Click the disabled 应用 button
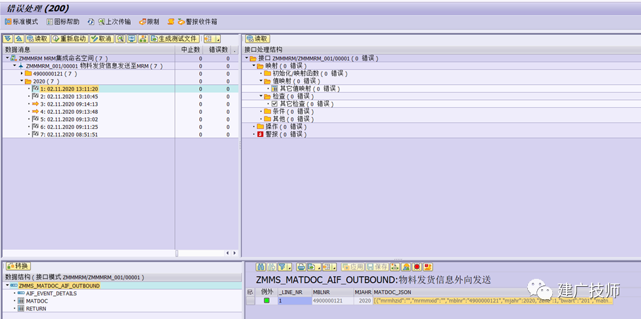 point(352,267)
